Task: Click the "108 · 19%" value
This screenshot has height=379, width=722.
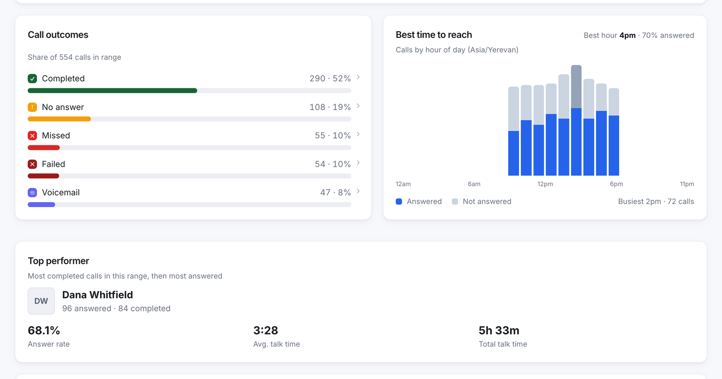Action: [x=330, y=107]
